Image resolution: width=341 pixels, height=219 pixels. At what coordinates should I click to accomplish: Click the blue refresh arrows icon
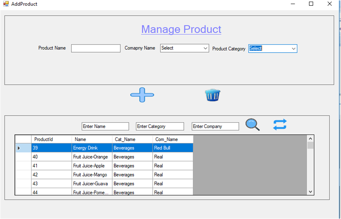point(280,125)
